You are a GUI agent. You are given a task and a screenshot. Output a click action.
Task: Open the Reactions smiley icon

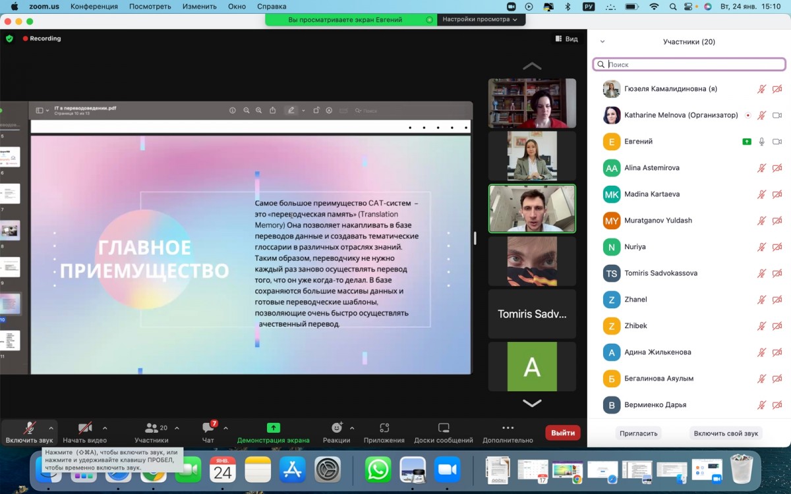click(x=336, y=428)
